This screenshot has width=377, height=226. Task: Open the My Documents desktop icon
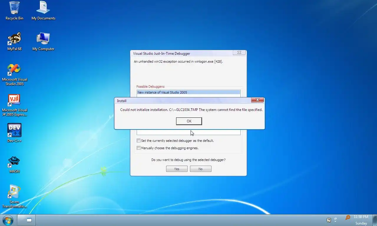click(43, 11)
